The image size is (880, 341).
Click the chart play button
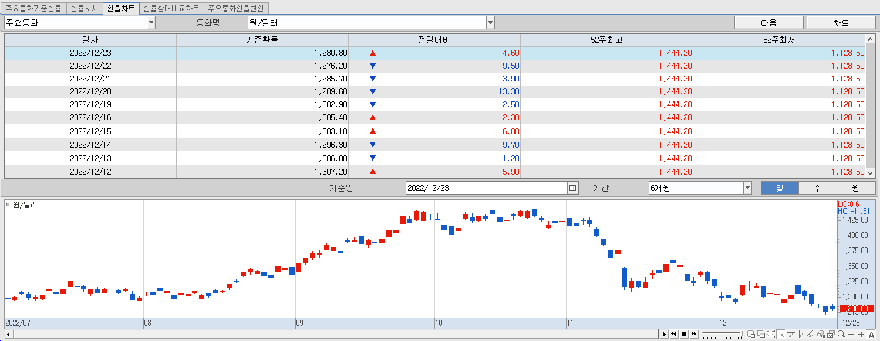(x=665, y=334)
